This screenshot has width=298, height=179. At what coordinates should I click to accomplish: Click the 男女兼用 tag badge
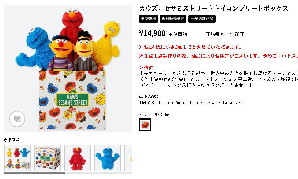(x=148, y=19)
